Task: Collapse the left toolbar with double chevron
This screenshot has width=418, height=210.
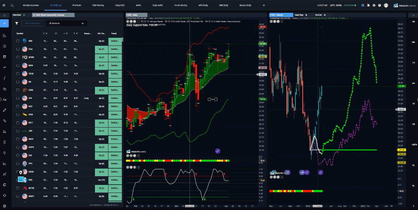Action: click(x=4, y=15)
